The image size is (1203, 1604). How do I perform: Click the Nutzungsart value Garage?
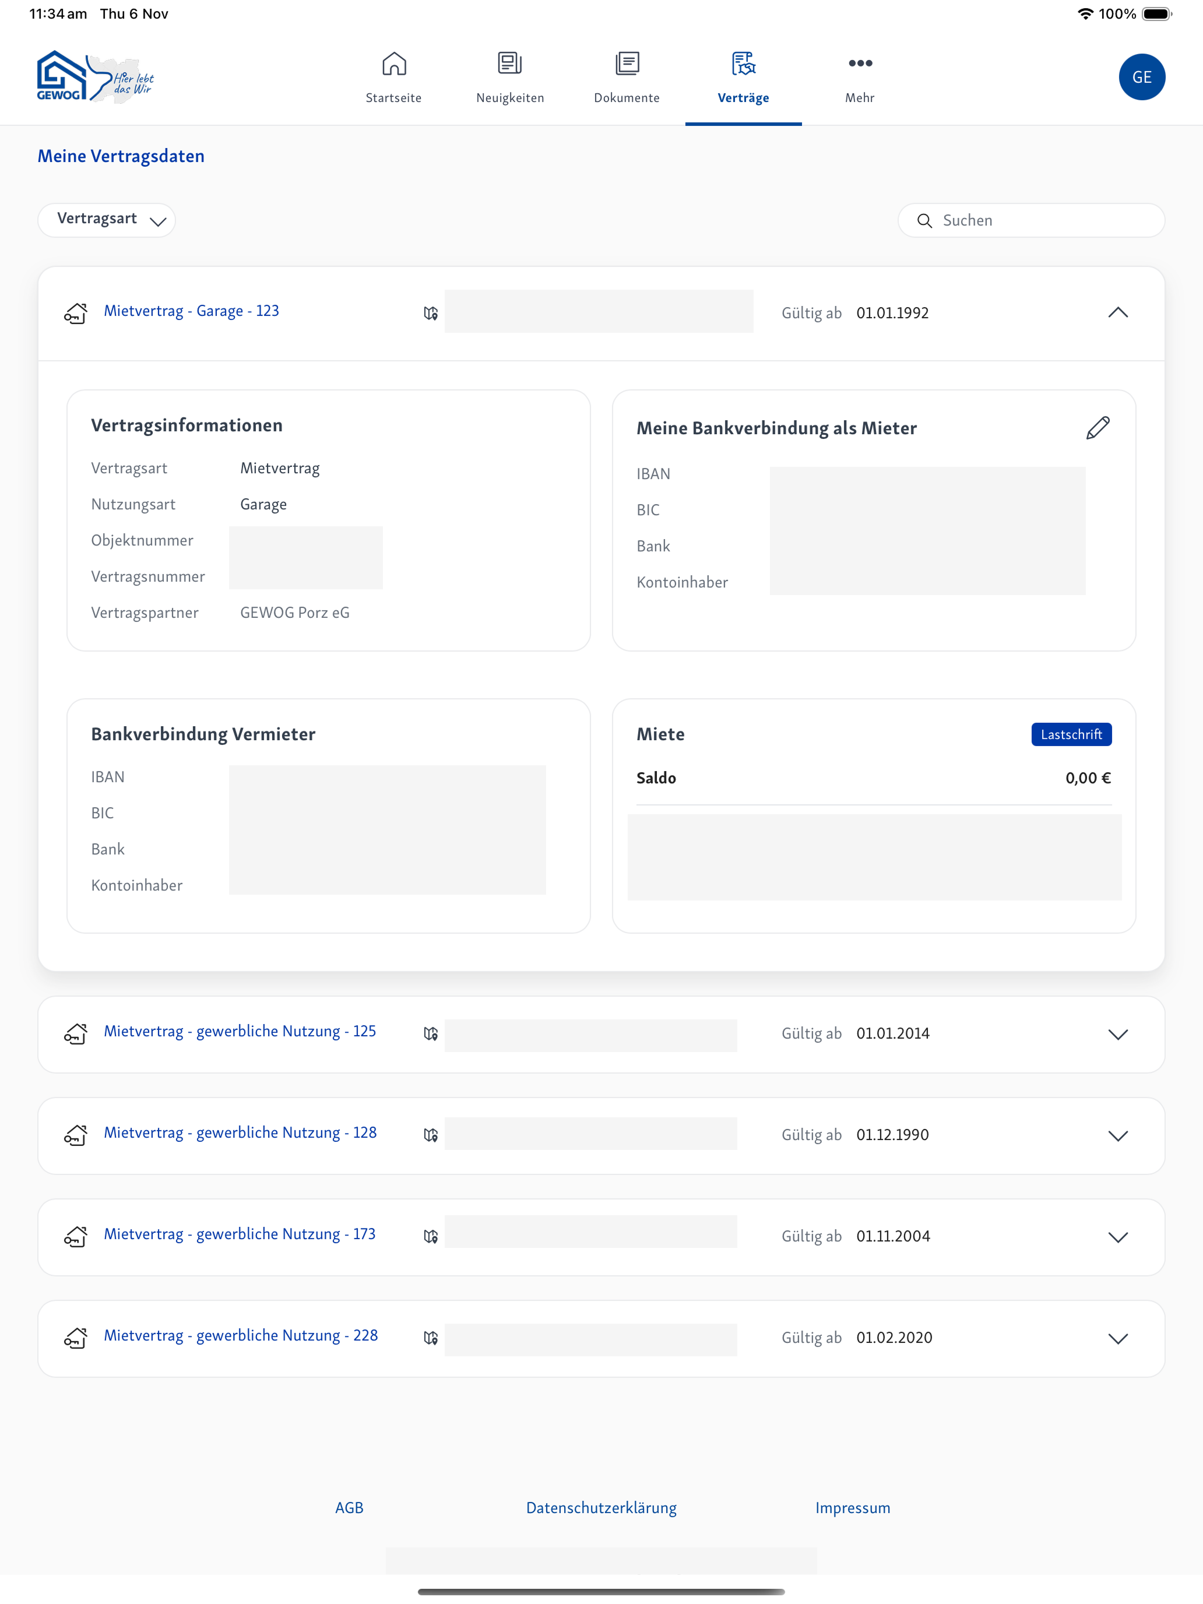pos(263,505)
